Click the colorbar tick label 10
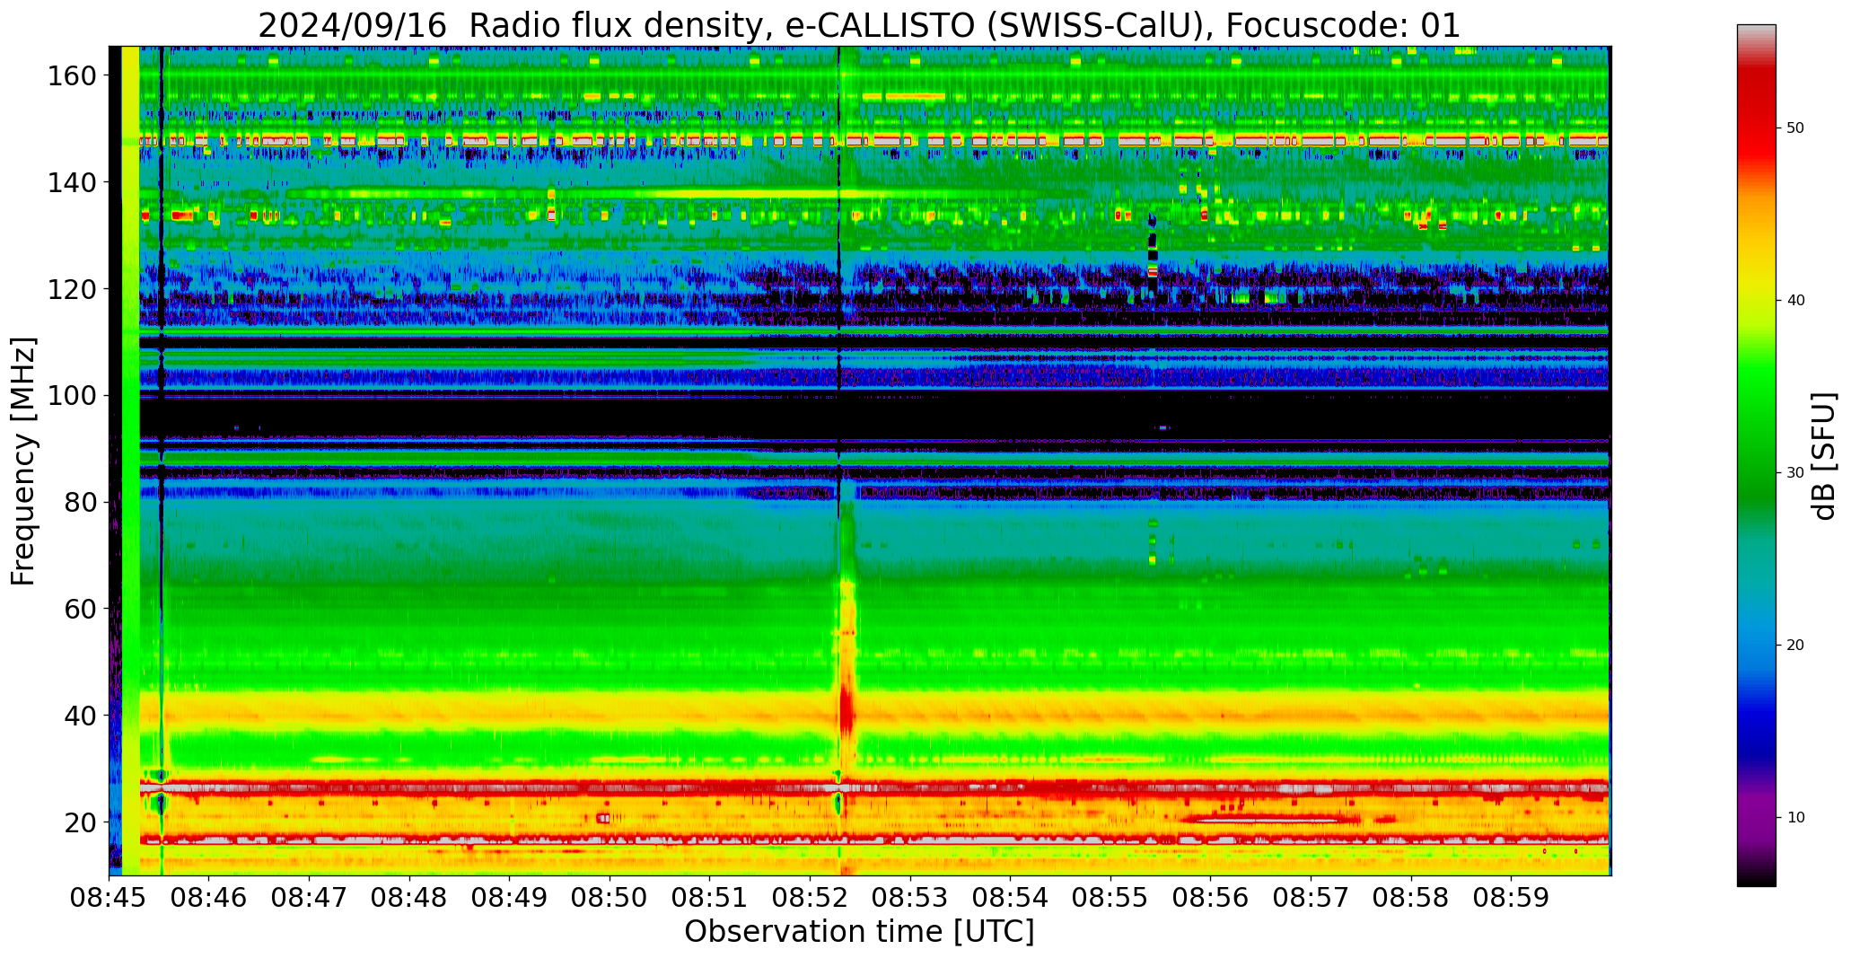 [x=1795, y=818]
